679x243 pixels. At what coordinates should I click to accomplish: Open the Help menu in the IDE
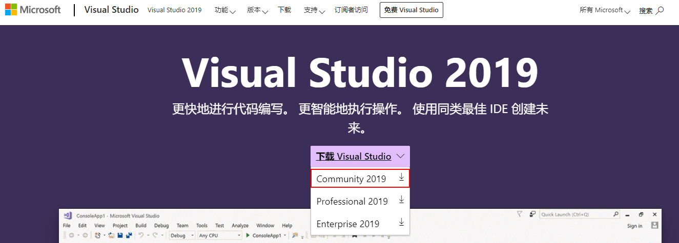[287, 226]
